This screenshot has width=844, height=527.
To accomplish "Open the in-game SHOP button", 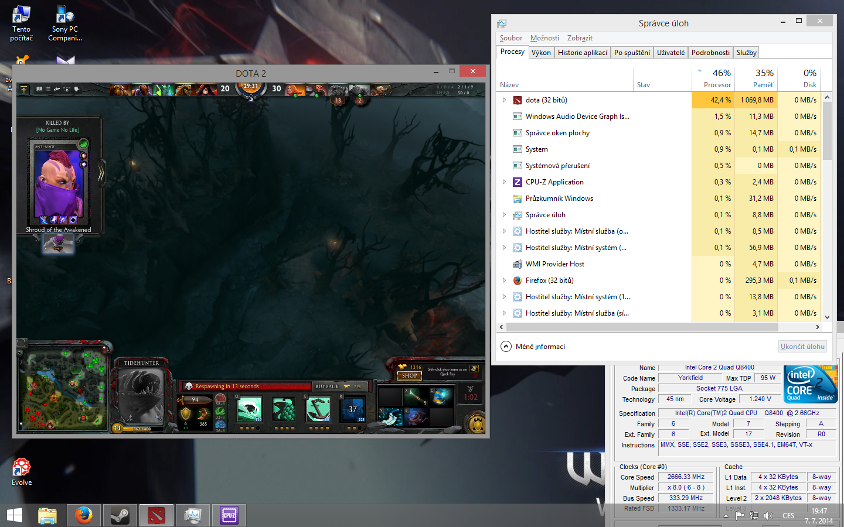I will (410, 375).
